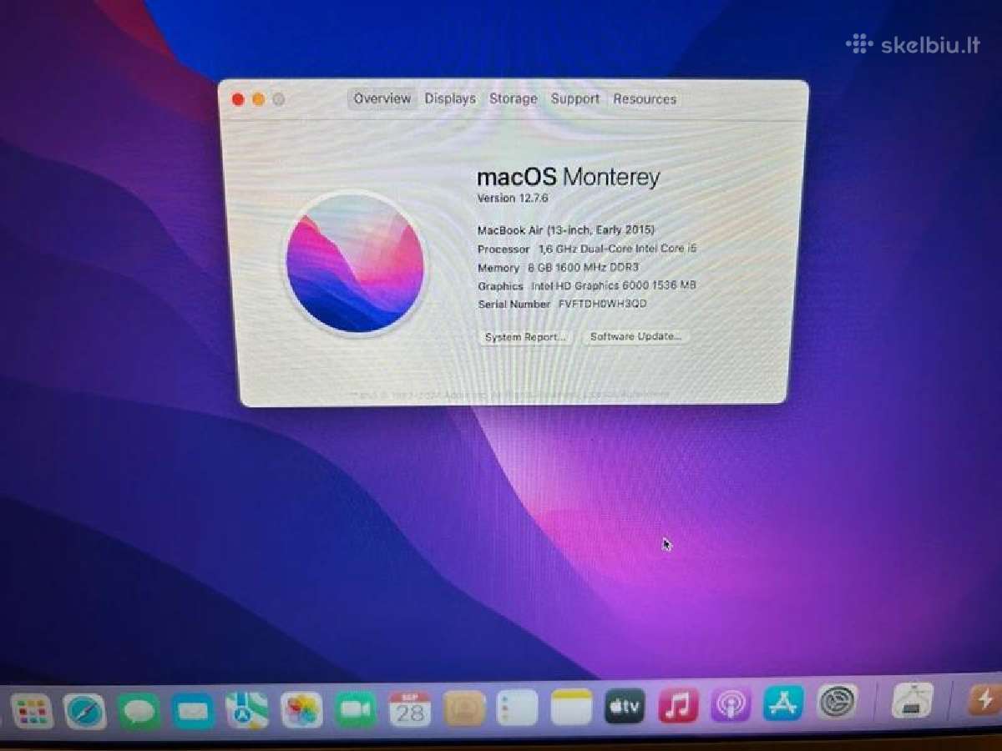Select the Resources tab
The image size is (1002, 751).
click(x=645, y=98)
